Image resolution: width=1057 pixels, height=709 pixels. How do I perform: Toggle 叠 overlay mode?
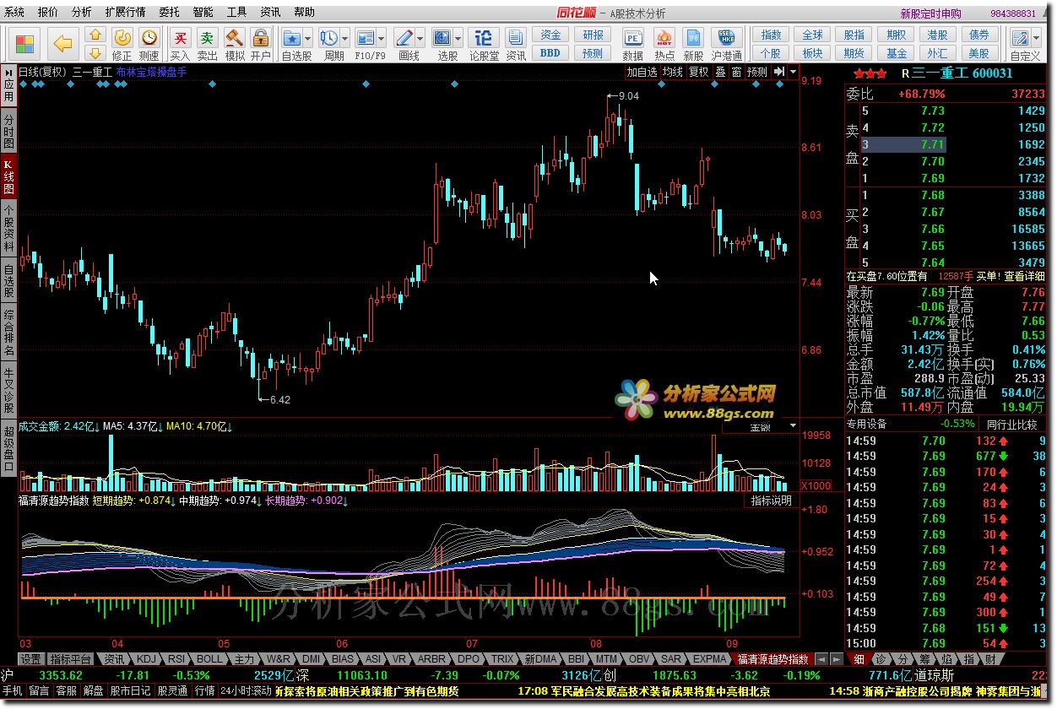click(720, 72)
